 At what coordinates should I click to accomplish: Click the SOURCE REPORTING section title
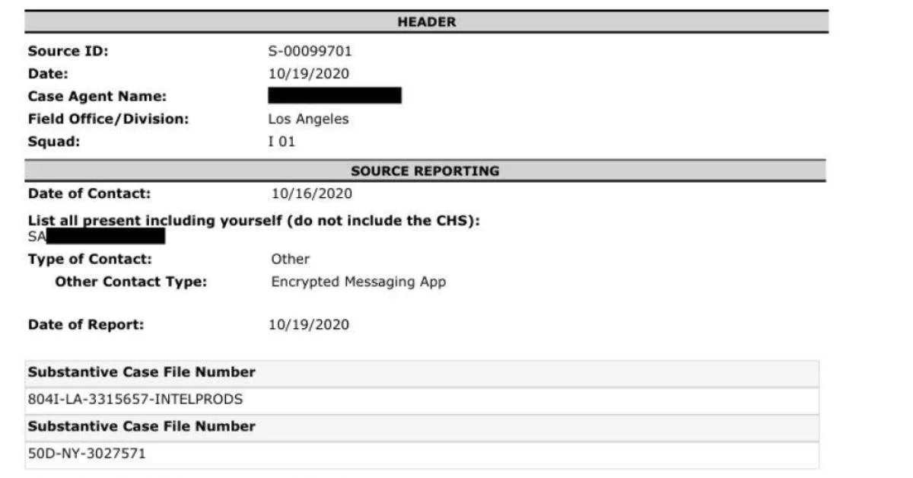[425, 171]
